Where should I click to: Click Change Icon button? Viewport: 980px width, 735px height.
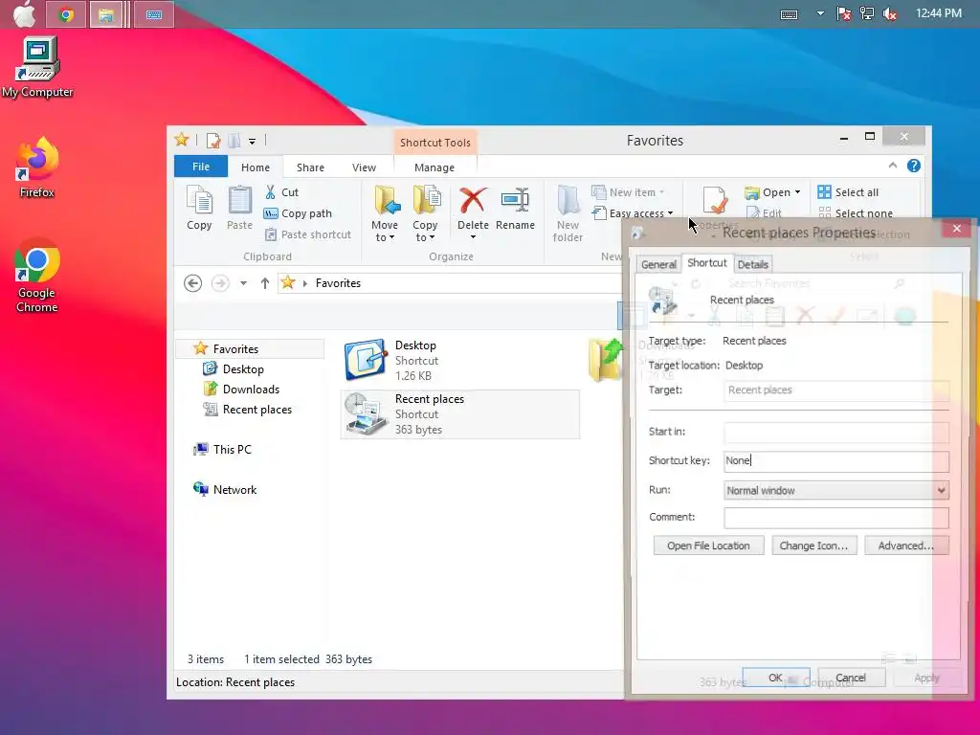pos(813,546)
